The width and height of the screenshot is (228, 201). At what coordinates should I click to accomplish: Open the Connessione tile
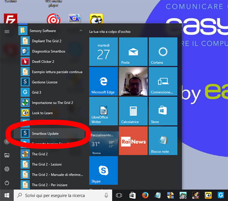pos(163,81)
